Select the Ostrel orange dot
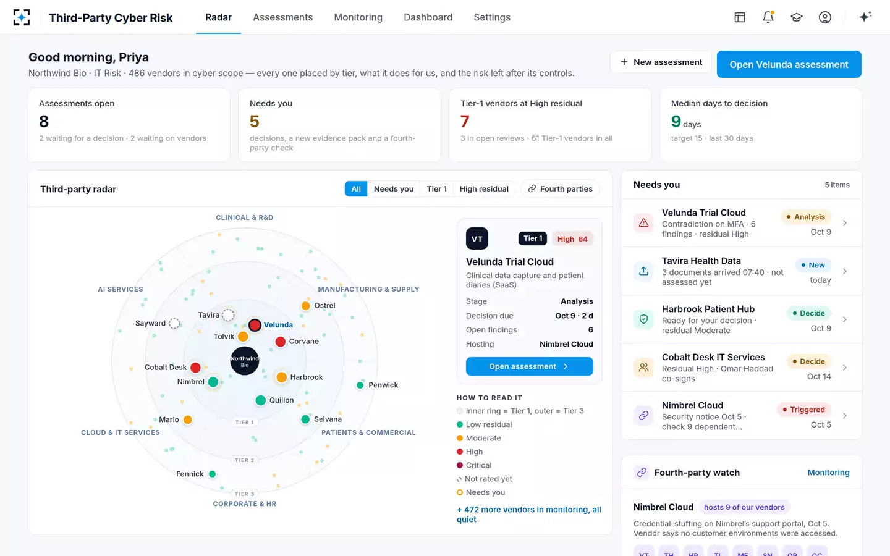This screenshot has height=556, width=890. click(305, 306)
